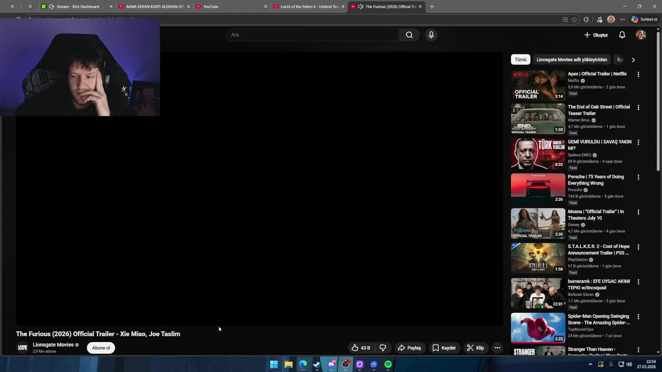Open the Lionsgate Movies channel name link

[53, 345]
